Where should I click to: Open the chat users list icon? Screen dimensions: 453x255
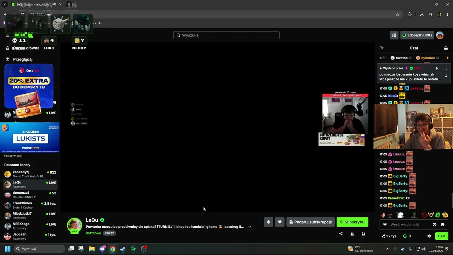tap(446, 48)
